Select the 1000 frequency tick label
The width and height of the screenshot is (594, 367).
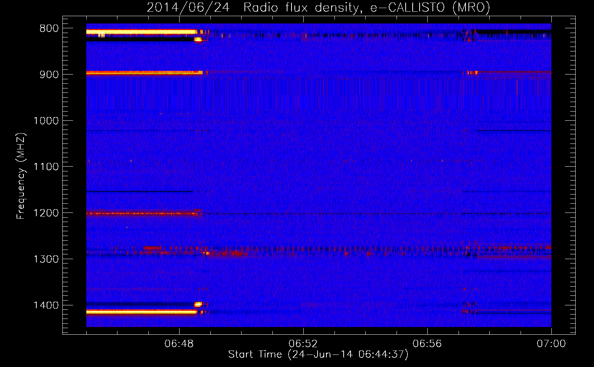click(x=46, y=121)
